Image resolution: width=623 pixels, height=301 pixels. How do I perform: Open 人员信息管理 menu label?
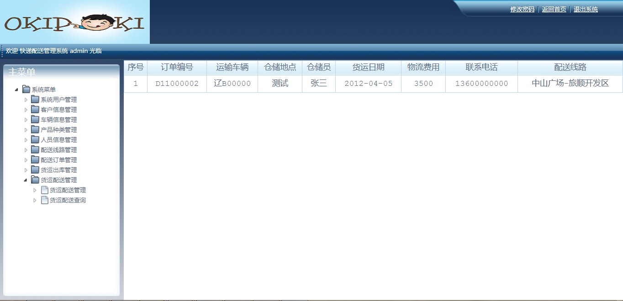(59, 140)
